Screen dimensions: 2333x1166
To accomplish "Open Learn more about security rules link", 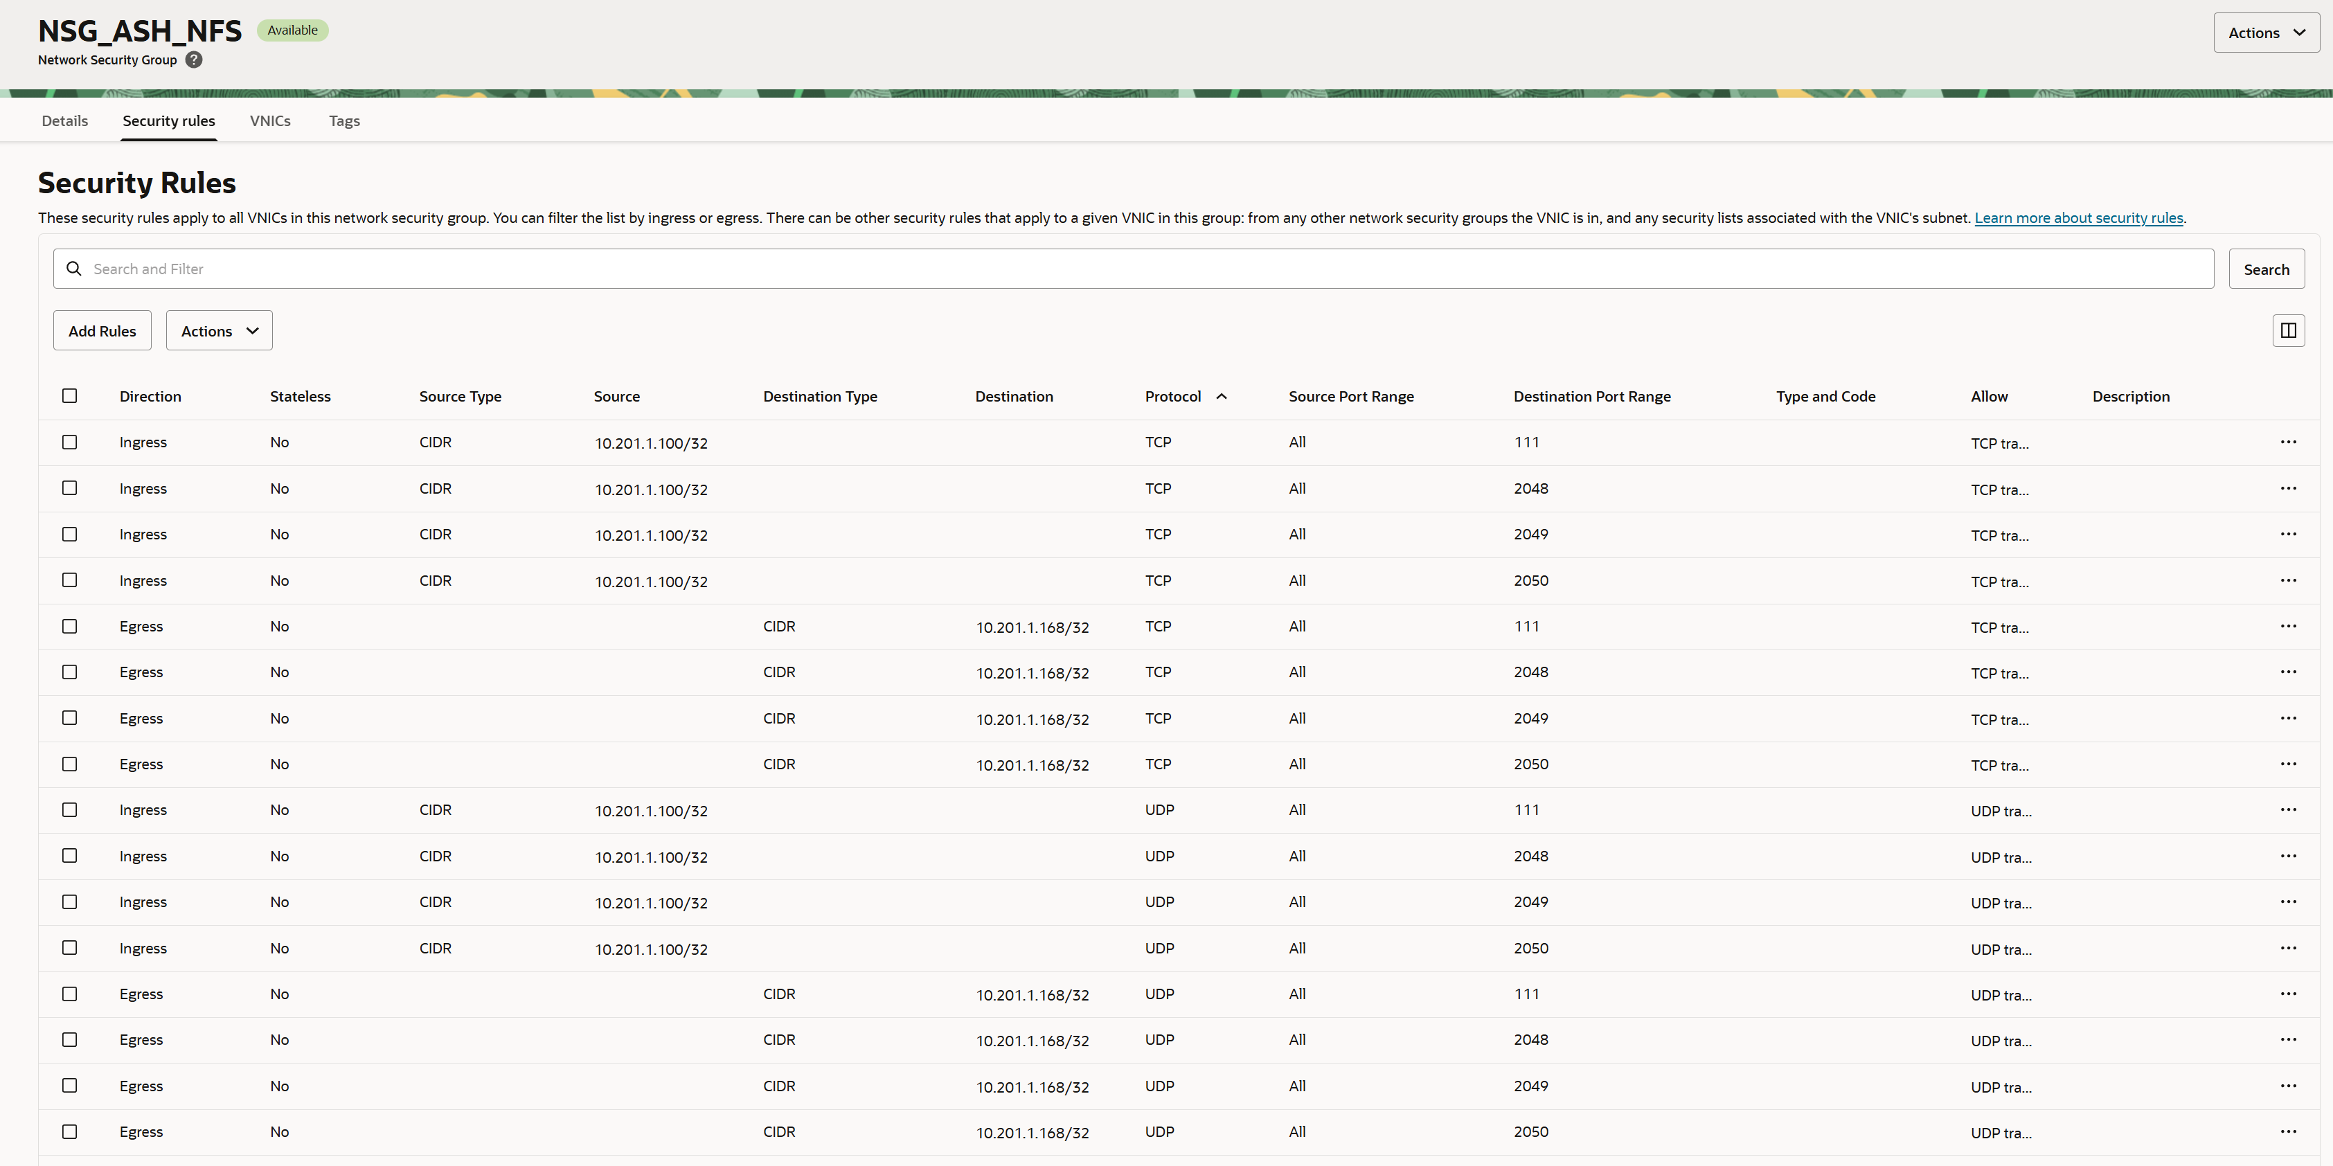I will click(x=2078, y=217).
